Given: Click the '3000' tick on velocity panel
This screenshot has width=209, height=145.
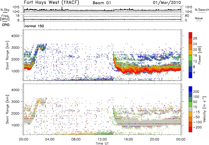Looking at the screenshot, I should point(15,102).
